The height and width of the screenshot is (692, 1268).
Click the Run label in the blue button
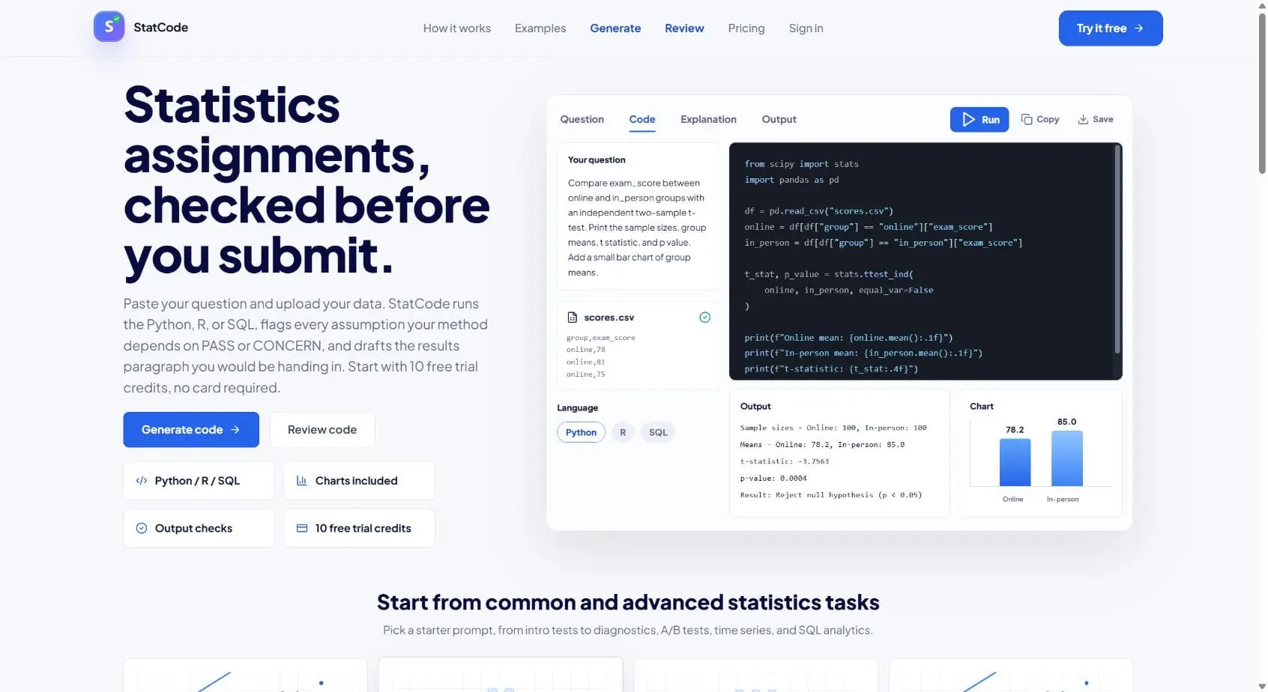click(x=991, y=120)
